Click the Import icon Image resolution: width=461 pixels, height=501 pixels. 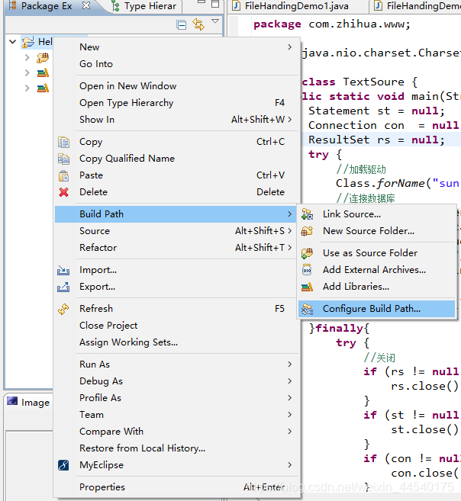[63, 270]
